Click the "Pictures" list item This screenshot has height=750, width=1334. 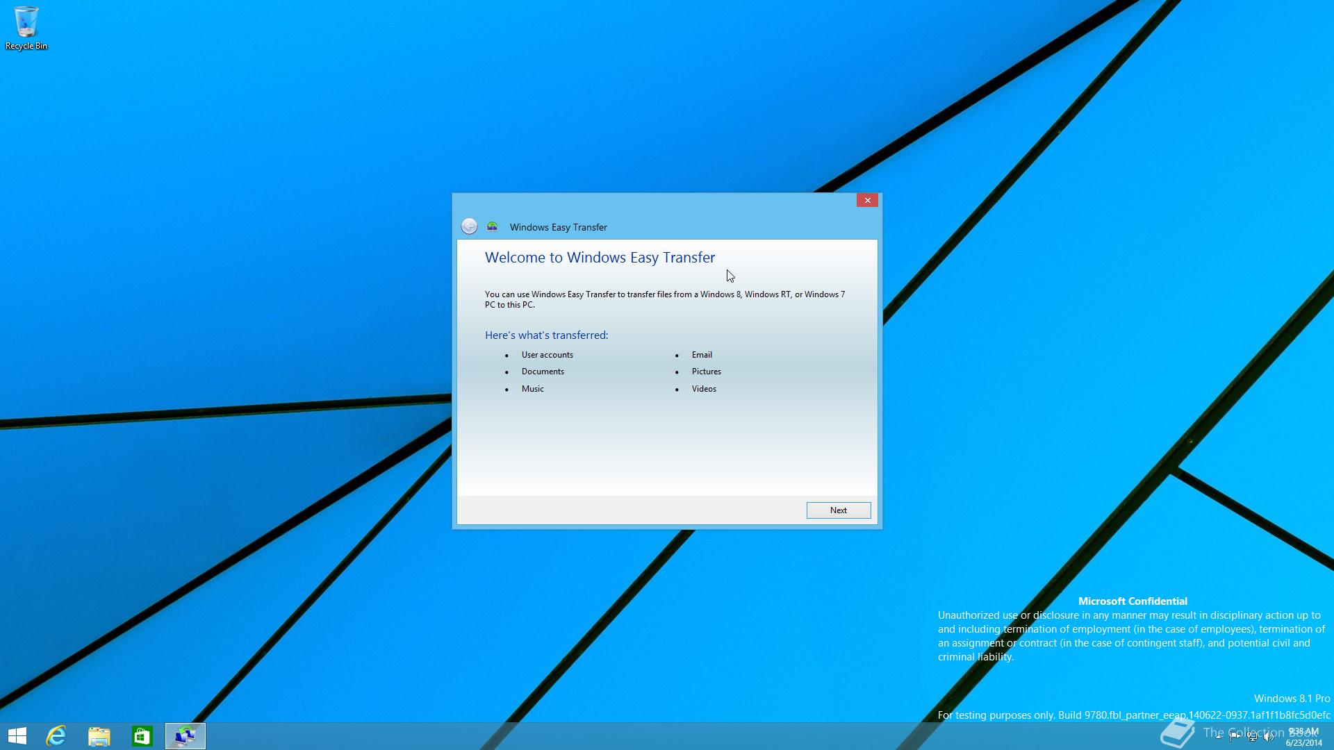click(706, 372)
